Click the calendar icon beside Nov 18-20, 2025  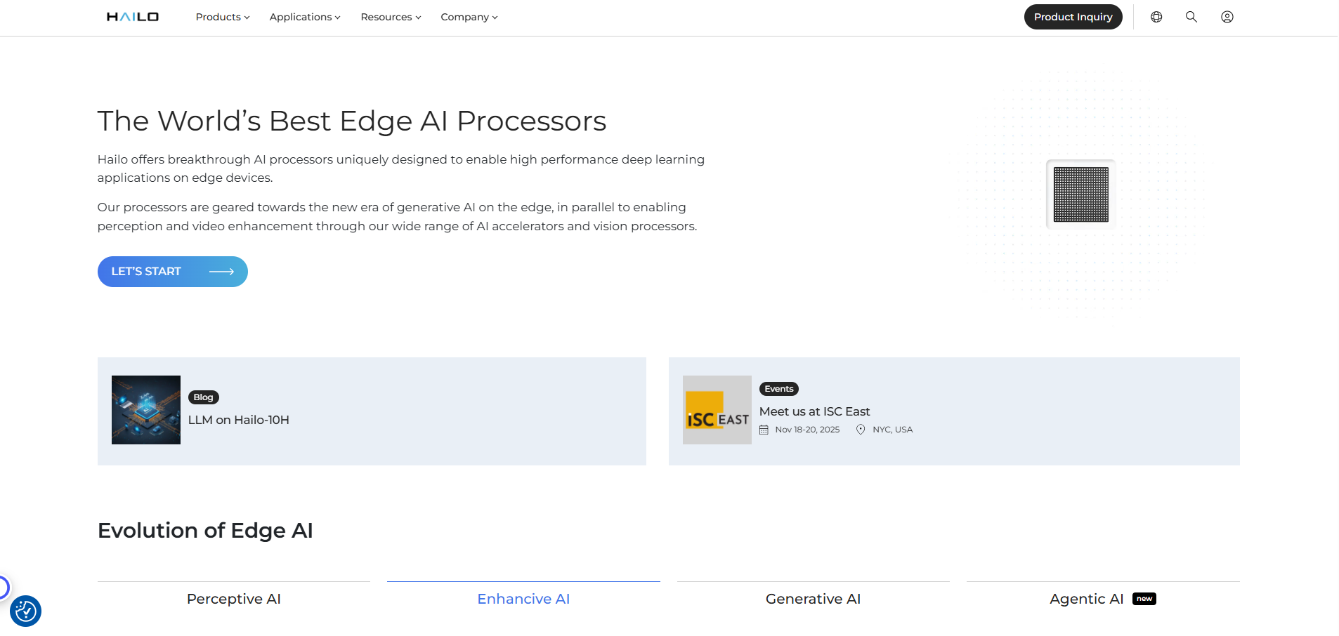click(764, 430)
